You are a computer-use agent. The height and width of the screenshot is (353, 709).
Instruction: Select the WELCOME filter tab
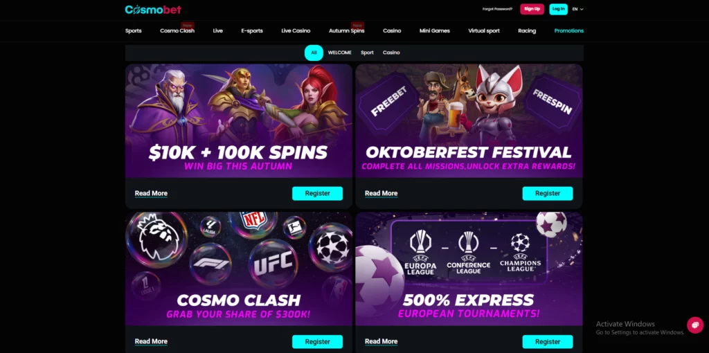click(x=339, y=53)
